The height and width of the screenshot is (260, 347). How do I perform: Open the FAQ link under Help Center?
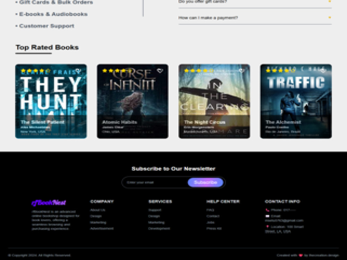point(210,210)
